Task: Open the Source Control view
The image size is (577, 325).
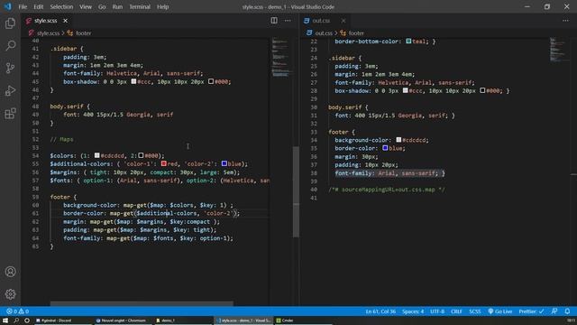Action: [10, 68]
